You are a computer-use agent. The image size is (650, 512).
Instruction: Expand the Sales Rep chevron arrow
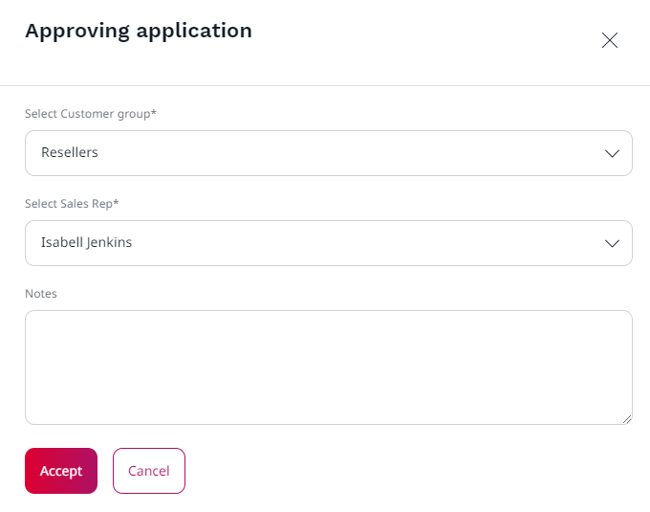pos(613,243)
